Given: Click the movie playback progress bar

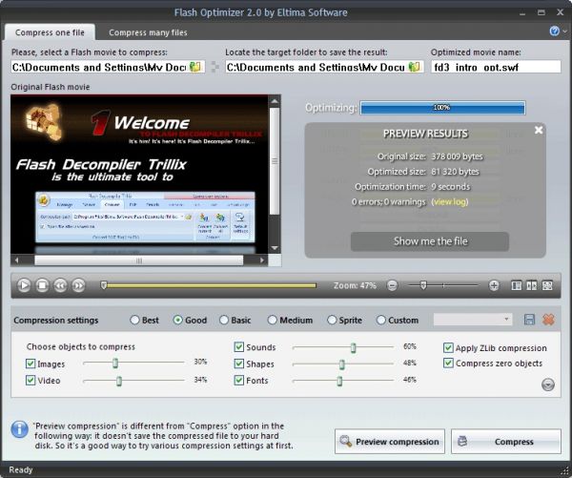Looking at the screenshot, I should click(209, 285).
